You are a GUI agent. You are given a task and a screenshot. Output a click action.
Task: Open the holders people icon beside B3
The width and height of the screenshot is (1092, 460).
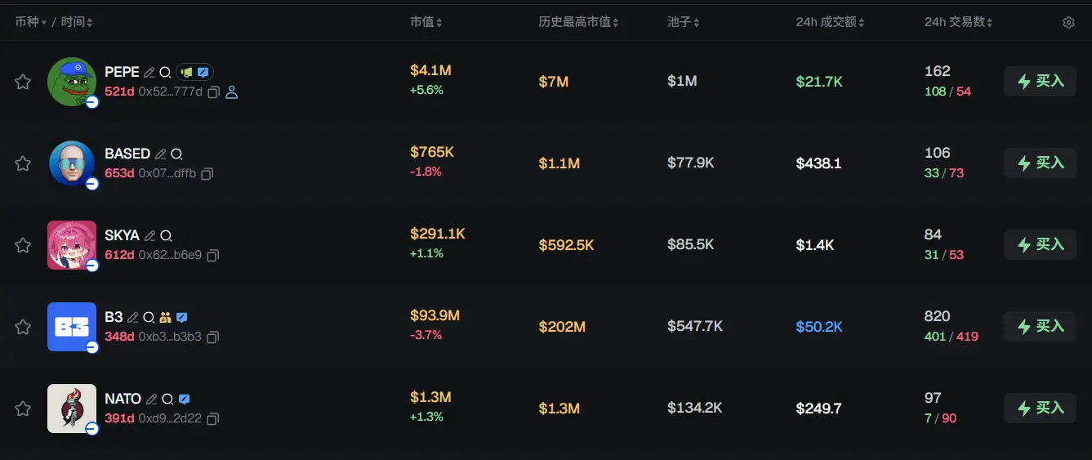[x=165, y=318]
